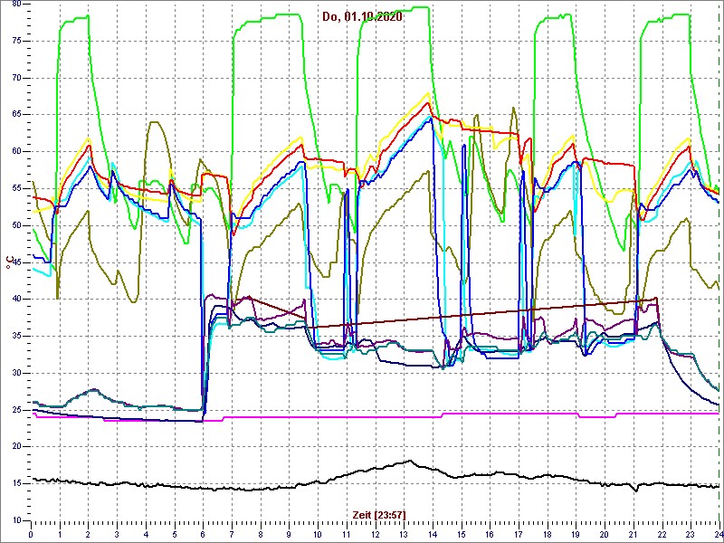Click hour 17 on the time axis

pyautogui.click(x=519, y=534)
